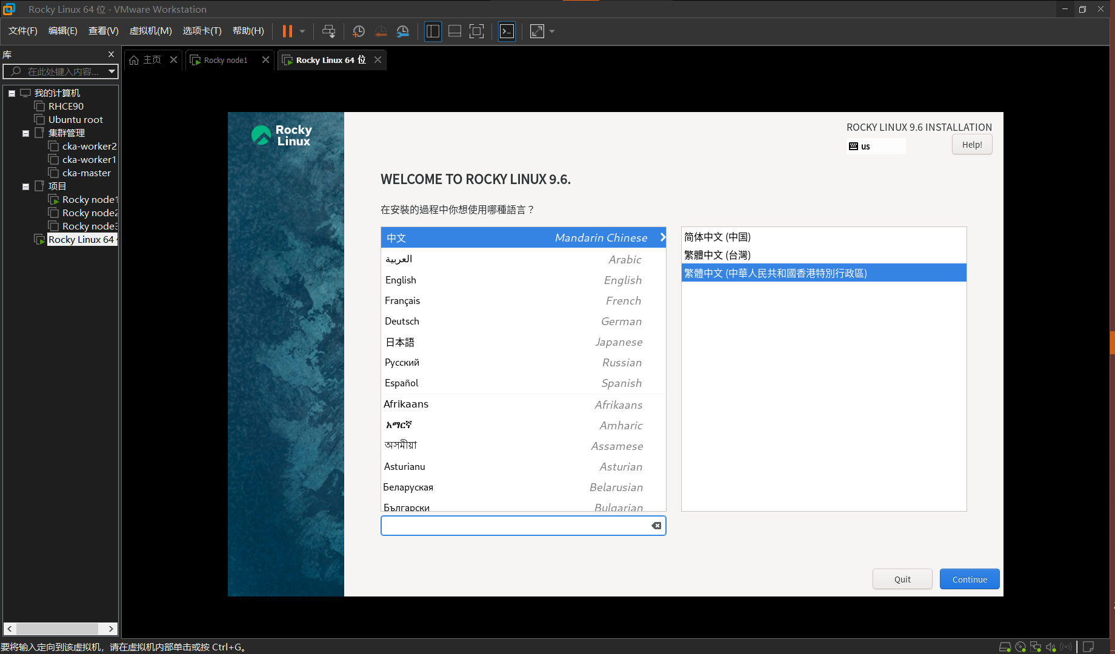
Task: Select Français from the language list
Action: coord(524,300)
